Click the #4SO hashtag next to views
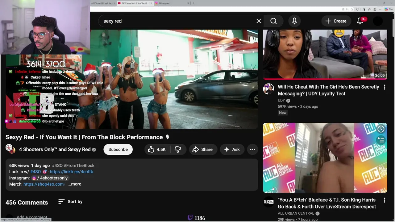The width and height of the screenshot is (395, 222). (x=57, y=166)
